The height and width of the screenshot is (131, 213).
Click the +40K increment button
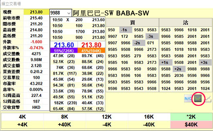(x=65, y=124)
